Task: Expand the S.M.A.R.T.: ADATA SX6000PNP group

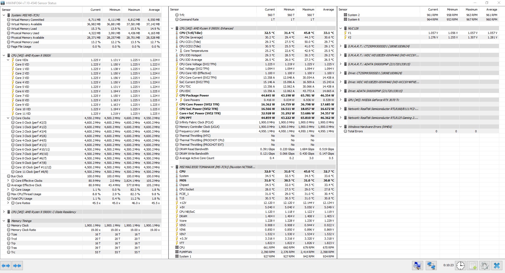Action: pyautogui.click(x=340, y=64)
